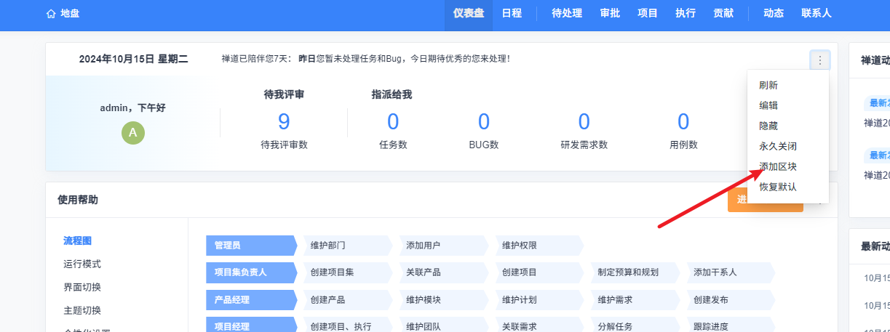Click the BUG数 count value
The width and height of the screenshot is (890, 332).
click(x=484, y=121)
